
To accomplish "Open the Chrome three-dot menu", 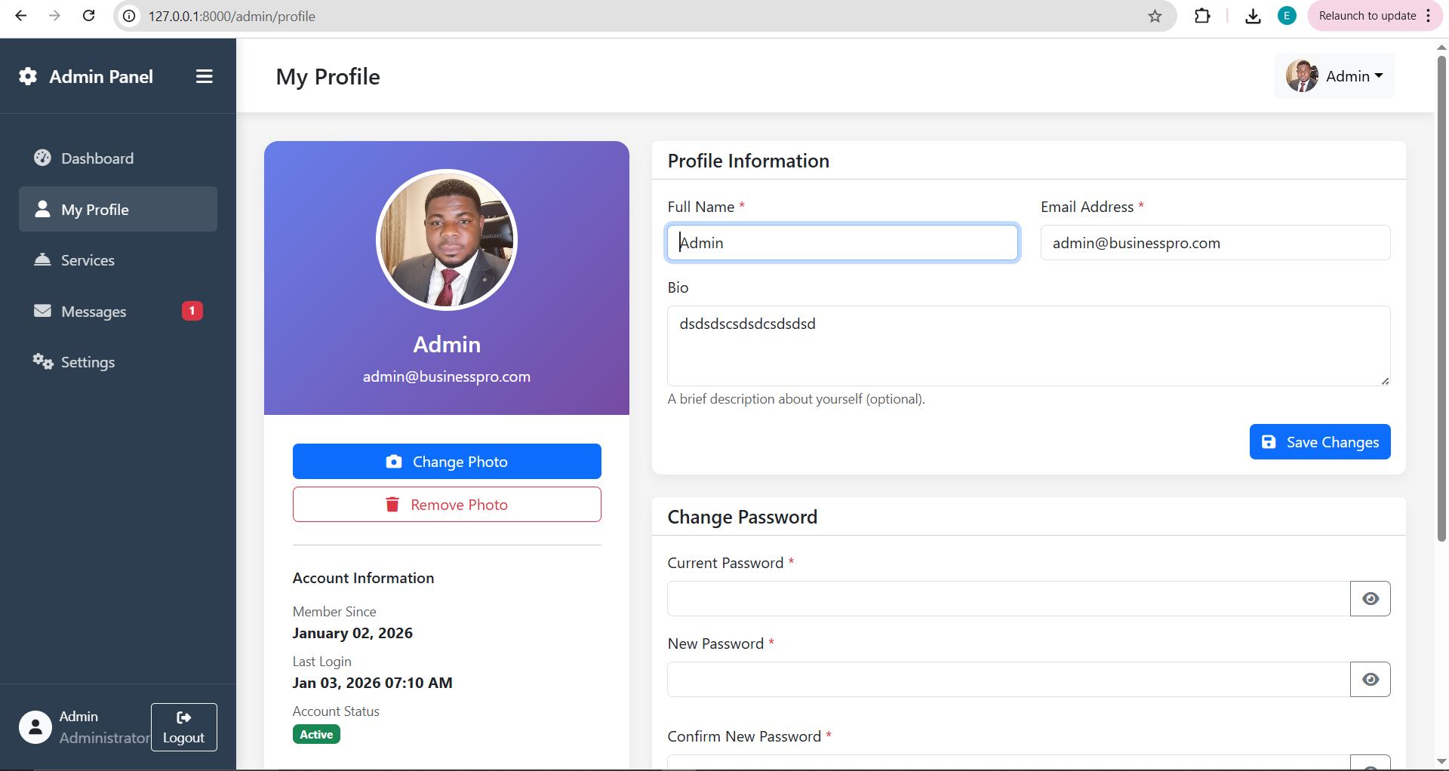I will point(1429,16).
